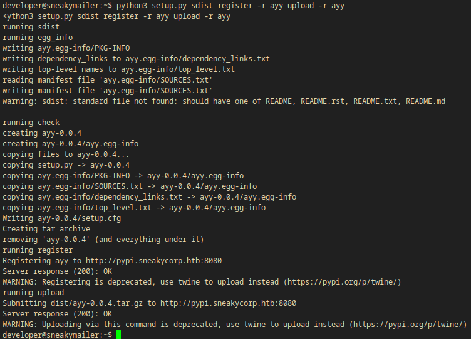Screen dimensions: 471x339
Task: Open the twine URL in the Registering warning
Action: tap(343, 281)
